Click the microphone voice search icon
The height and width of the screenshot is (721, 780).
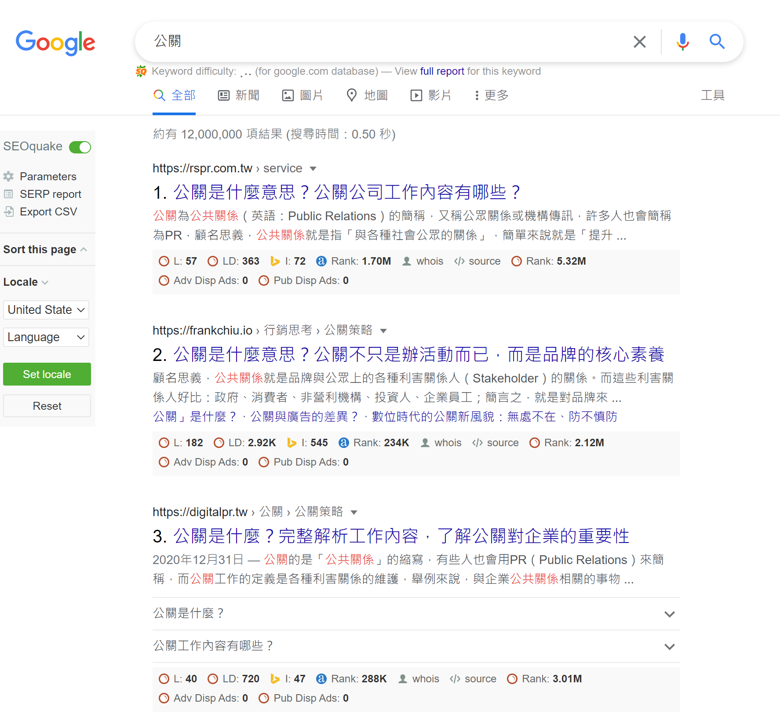click(x=682, y=42)
